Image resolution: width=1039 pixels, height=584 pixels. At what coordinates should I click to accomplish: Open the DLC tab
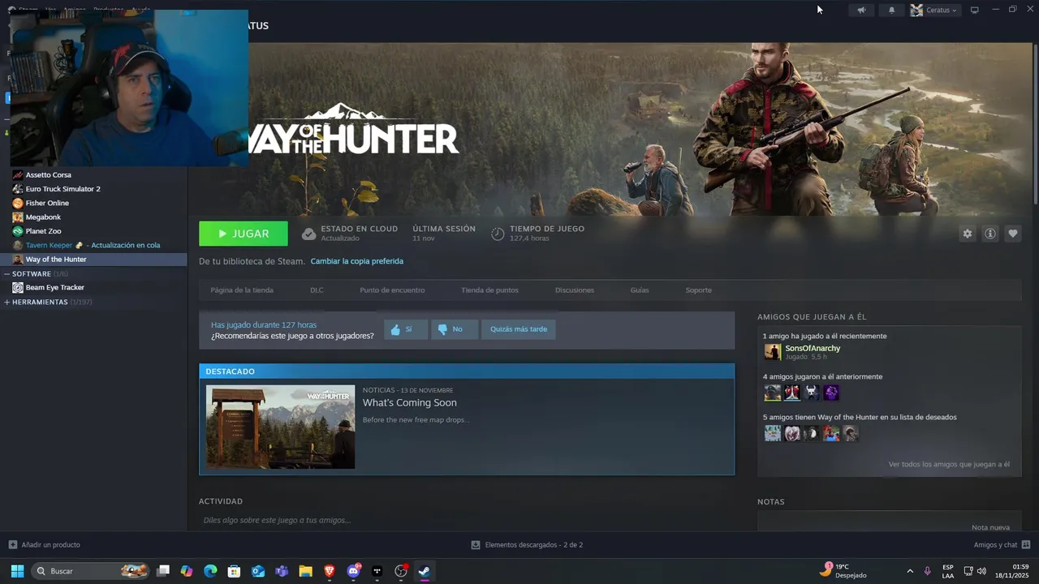(317, 290)
